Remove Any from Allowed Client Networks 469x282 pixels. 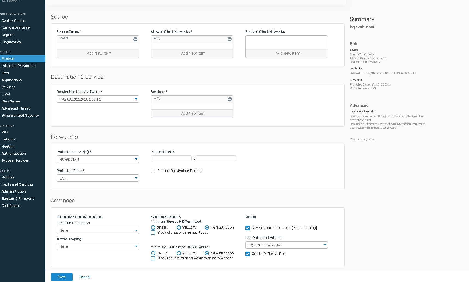click(x=229, y=39)
